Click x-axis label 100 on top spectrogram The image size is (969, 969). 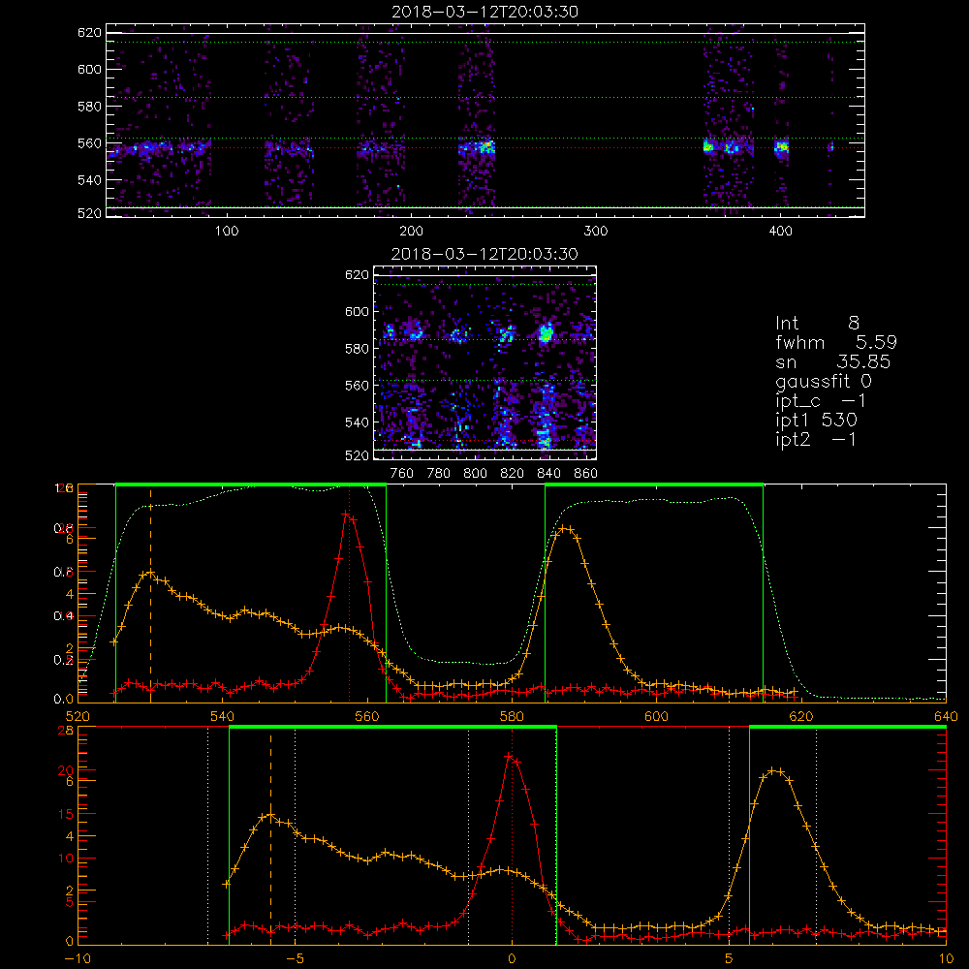[x=227, y=232]
